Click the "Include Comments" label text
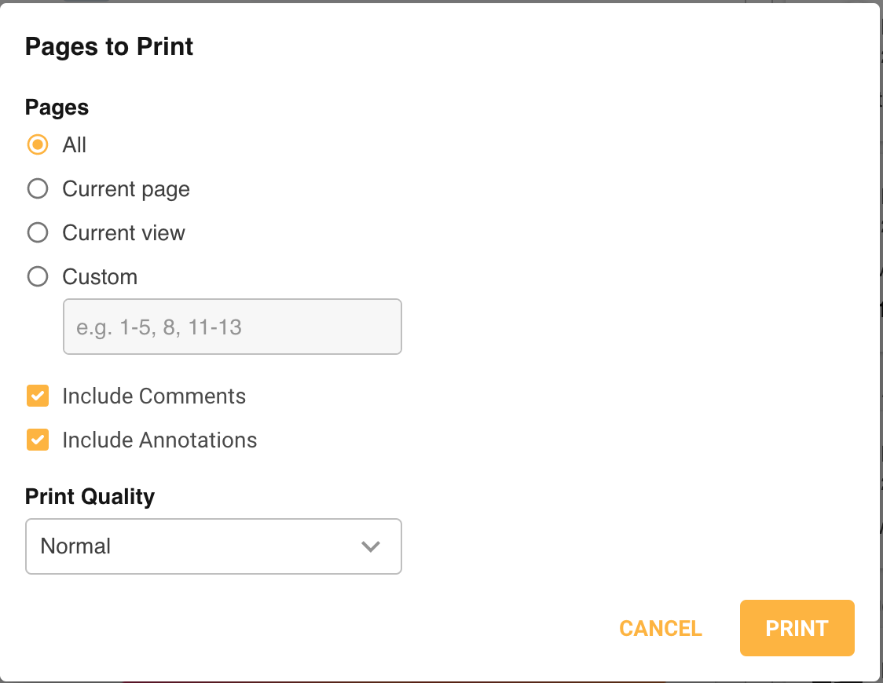 coord(154,396)
